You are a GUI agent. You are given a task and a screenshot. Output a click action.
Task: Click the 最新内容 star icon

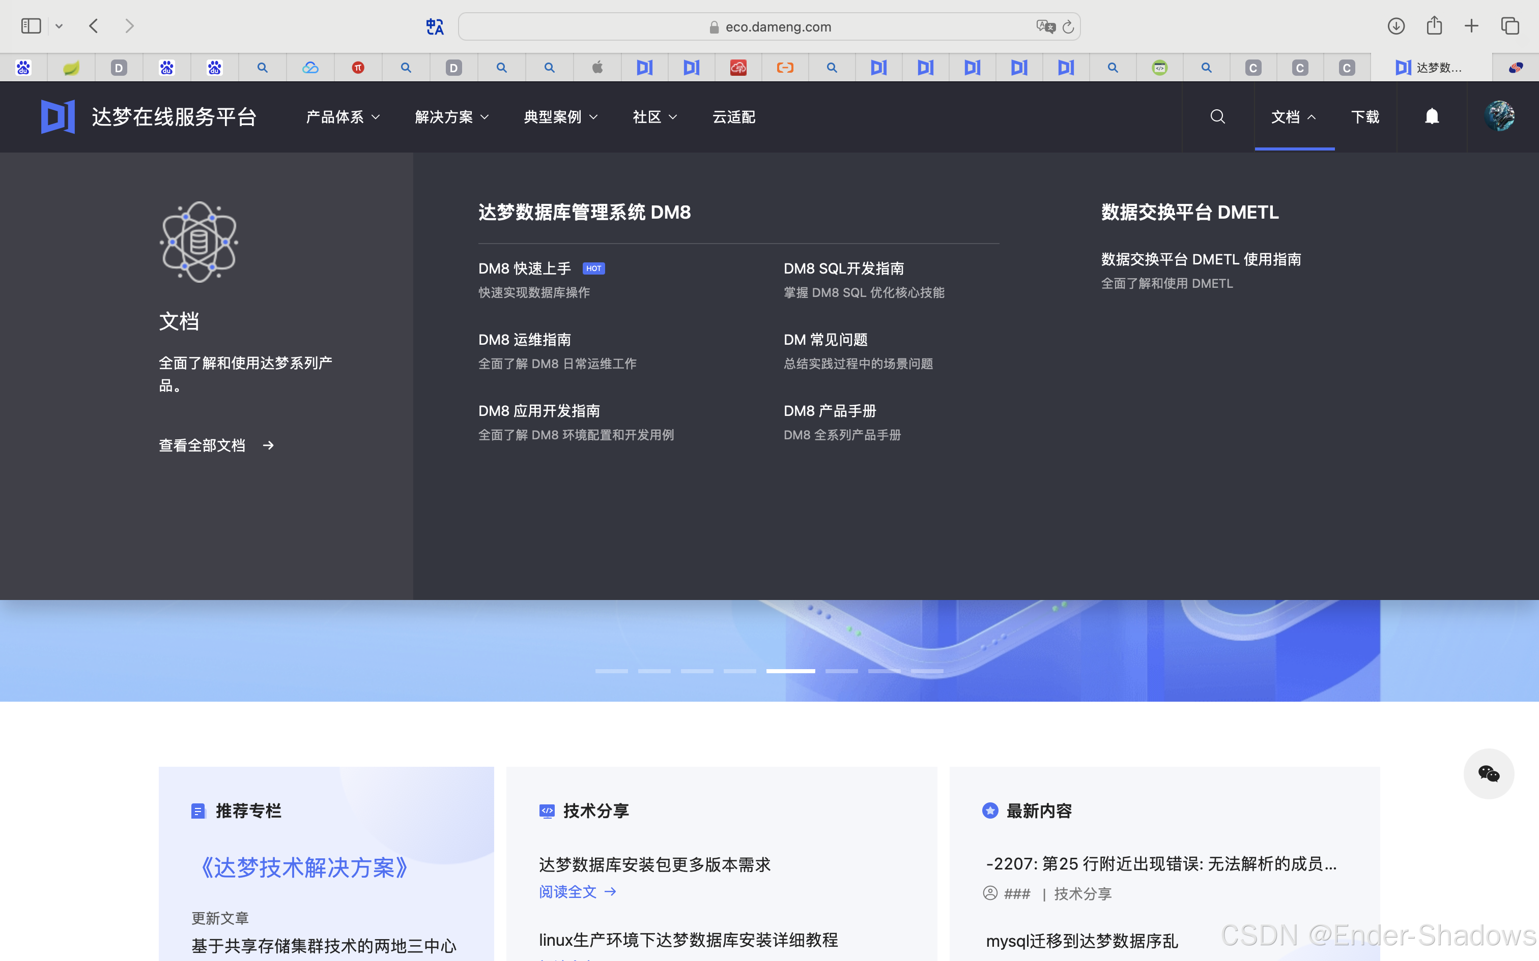(990, 810)
